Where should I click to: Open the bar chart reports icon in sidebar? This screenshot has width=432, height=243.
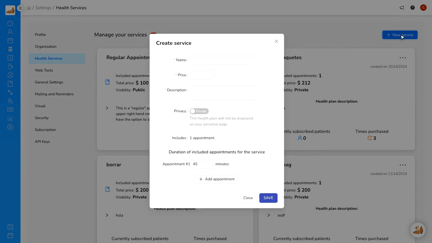pyautogui.click(x=10, y=118)
